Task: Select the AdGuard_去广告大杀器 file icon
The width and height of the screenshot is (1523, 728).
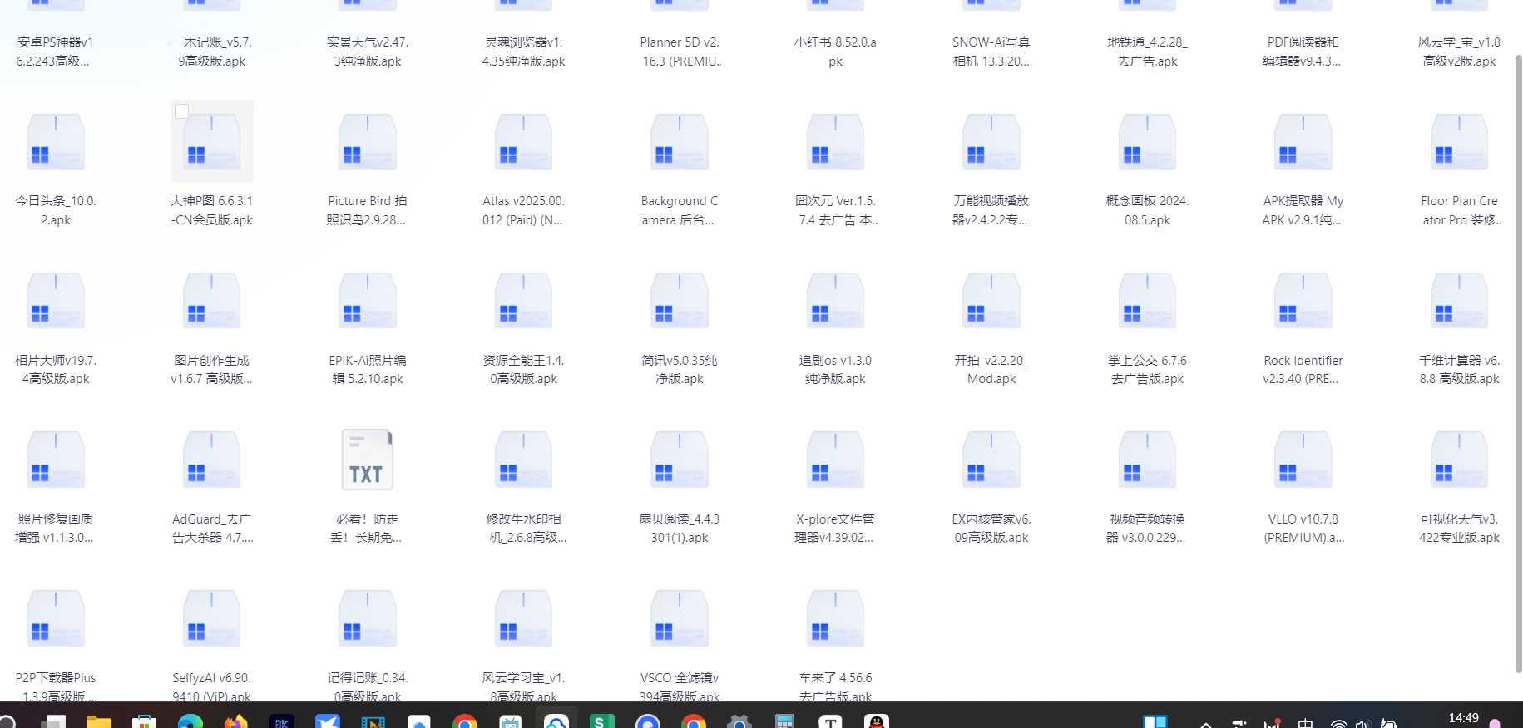Action: coord(211,460)
